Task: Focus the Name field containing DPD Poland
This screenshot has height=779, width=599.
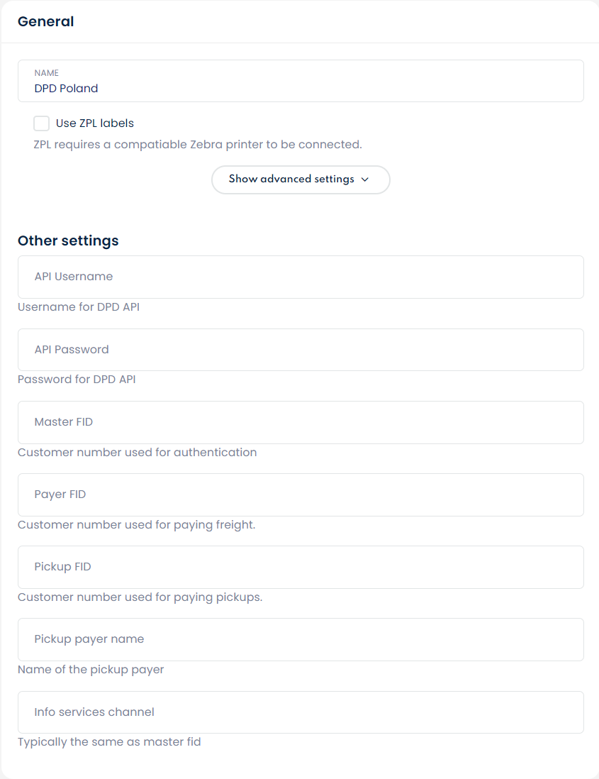Action: point(301,88)
